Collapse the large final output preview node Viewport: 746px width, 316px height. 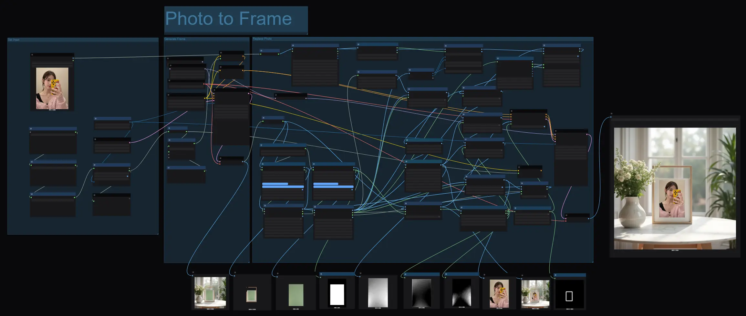pyautogui.click(x=611, y=114)
